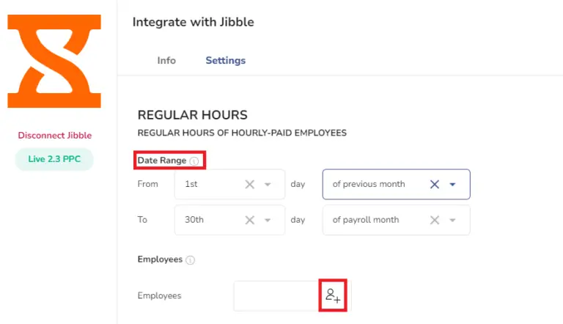Screen dimensions: 563x324
Task: Click the 30th value in To field
Action: [194, 219]
